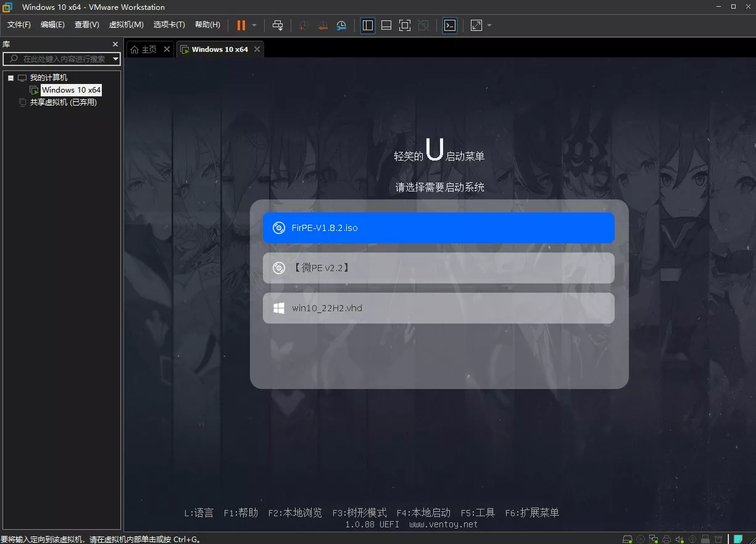756x544 pixels.
Task: Click the network adapter status bar icon
Action: [x=653, y=538]
